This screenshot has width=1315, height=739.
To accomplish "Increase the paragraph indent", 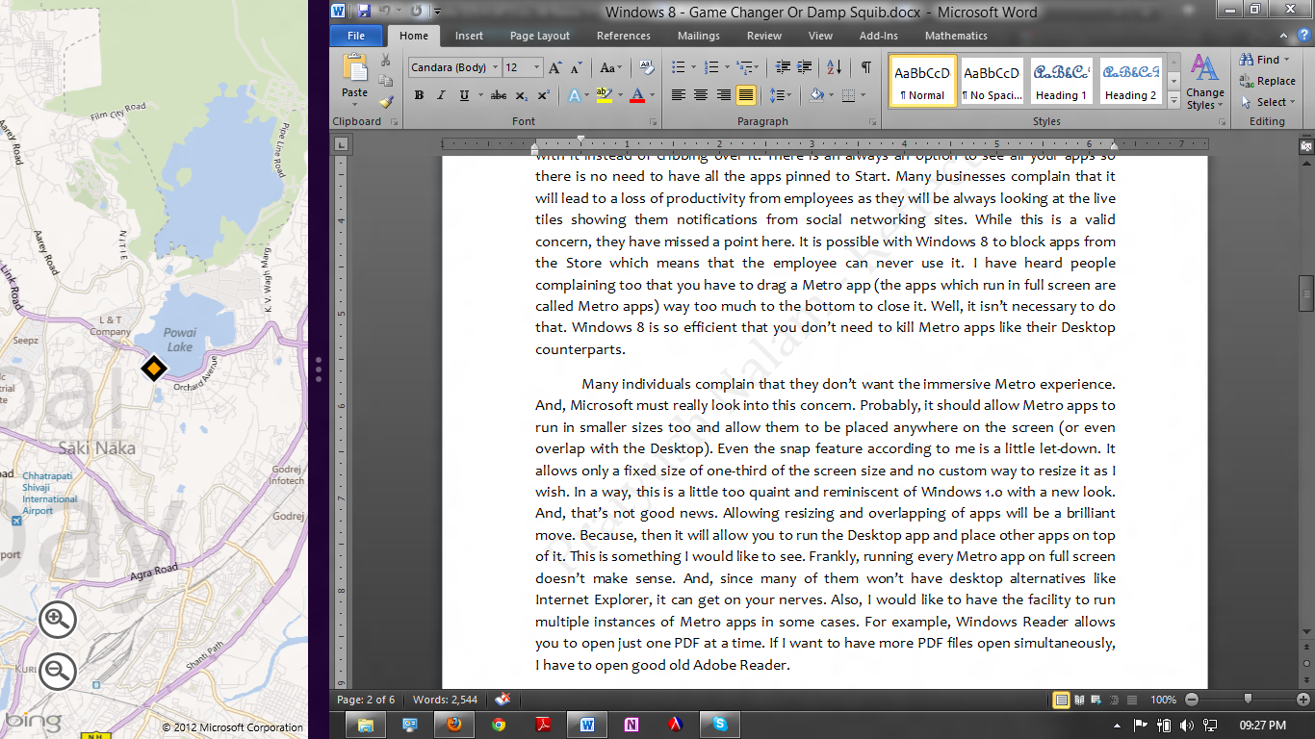I will pos(804,67).
